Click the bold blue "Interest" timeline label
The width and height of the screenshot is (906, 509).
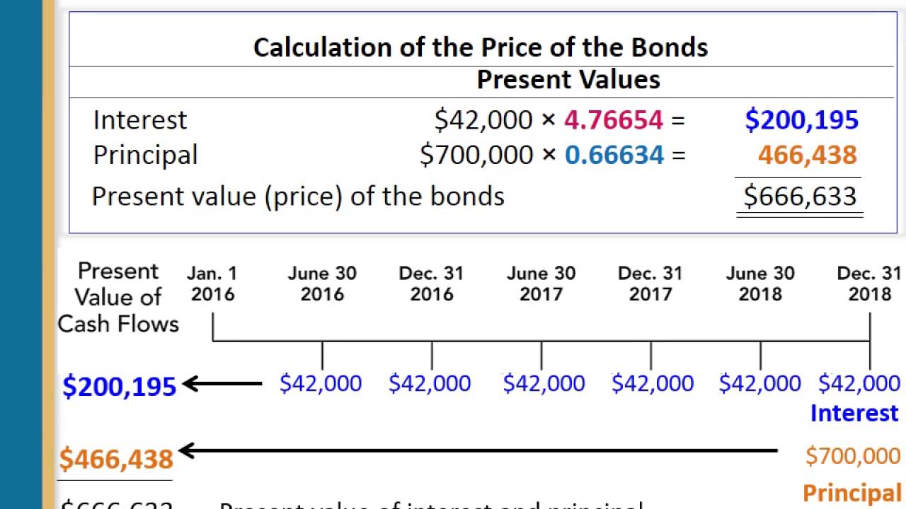[x=854, y=413]
